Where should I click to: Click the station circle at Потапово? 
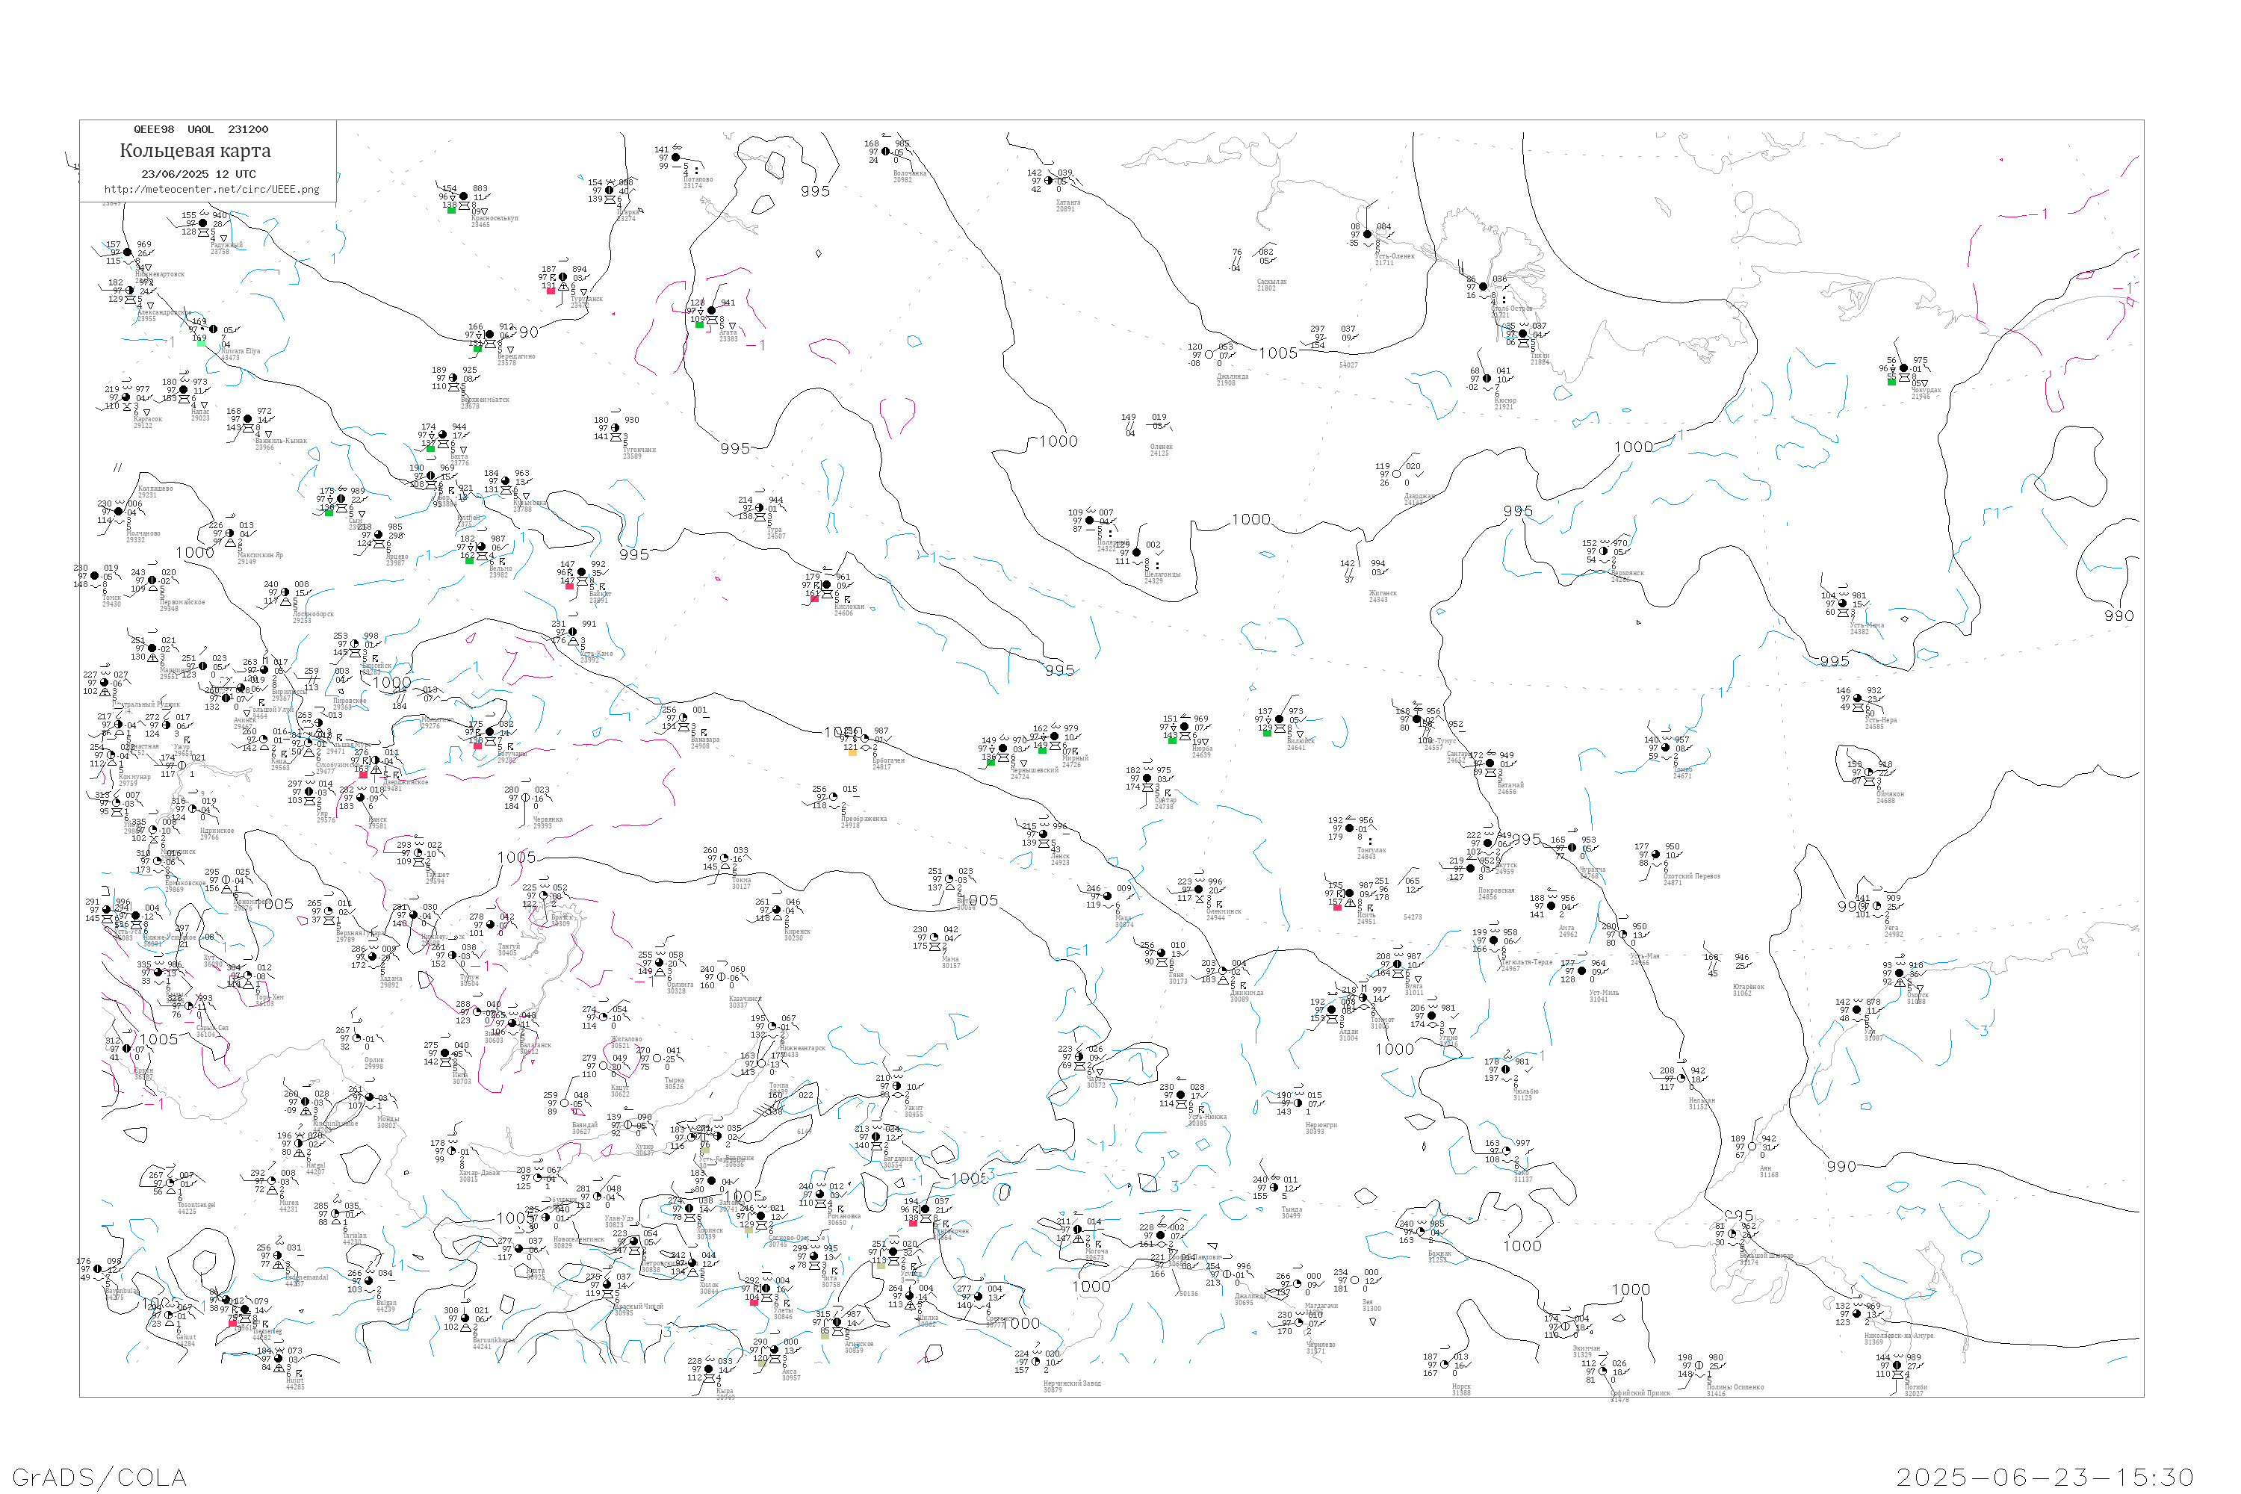point(677,157)
